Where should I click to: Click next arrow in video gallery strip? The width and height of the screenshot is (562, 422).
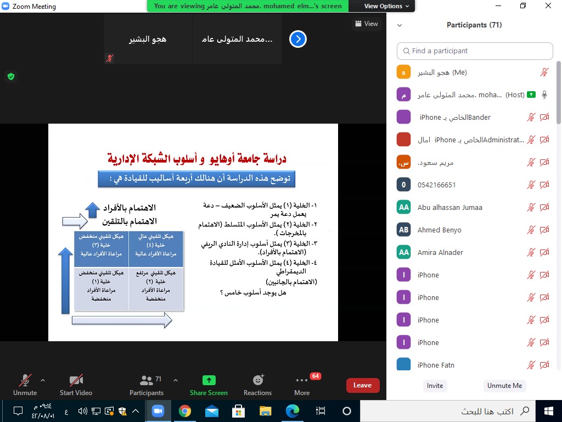[x=297, y=39]
